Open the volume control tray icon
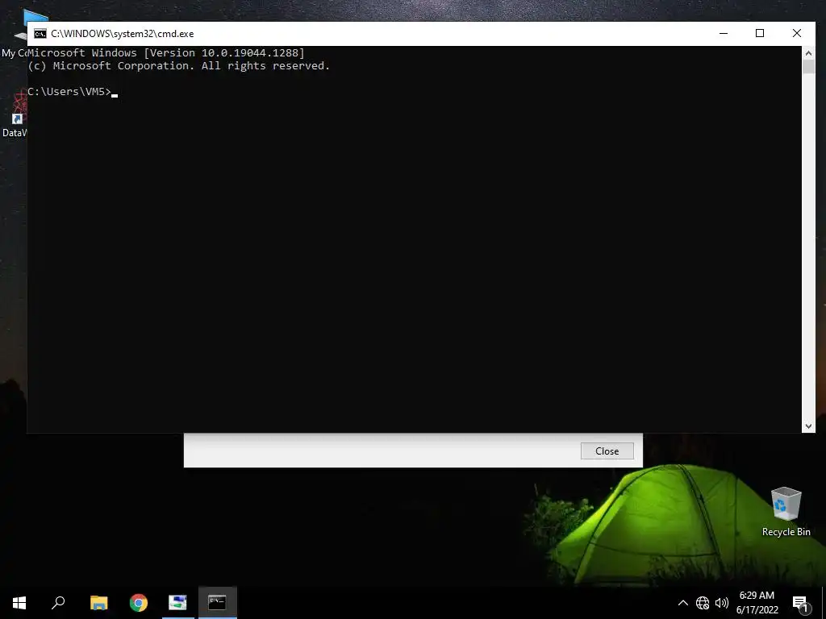This screenshot has height=619, width=826. click(x=722, y=603)
